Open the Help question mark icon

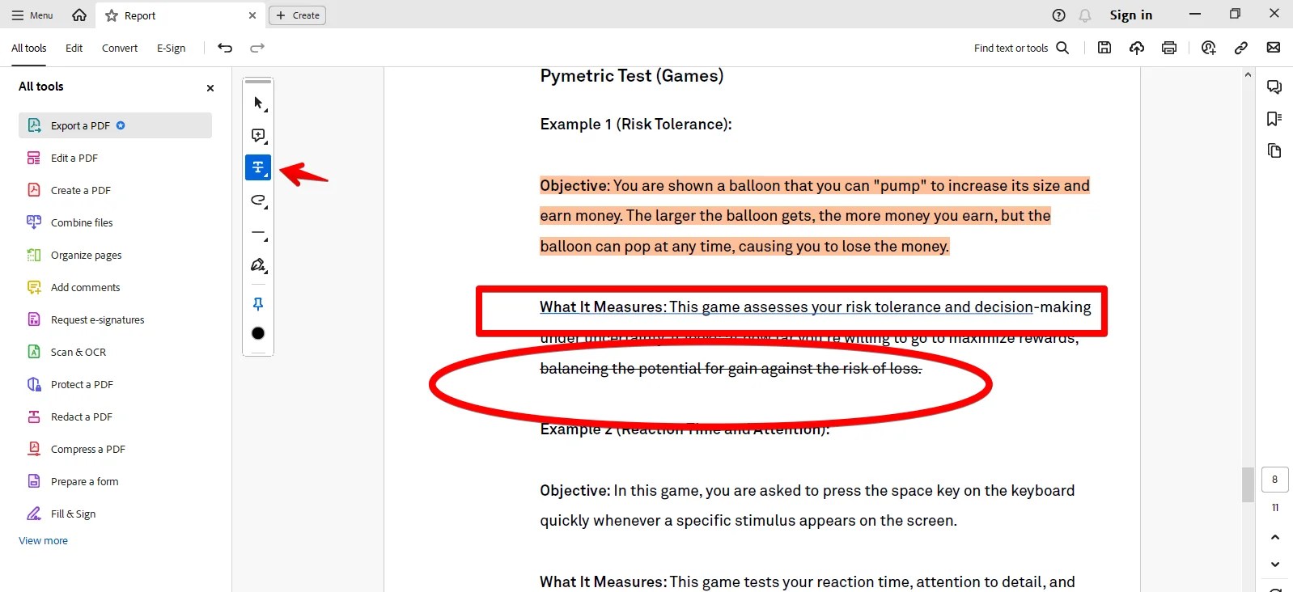coord(1058,15)
